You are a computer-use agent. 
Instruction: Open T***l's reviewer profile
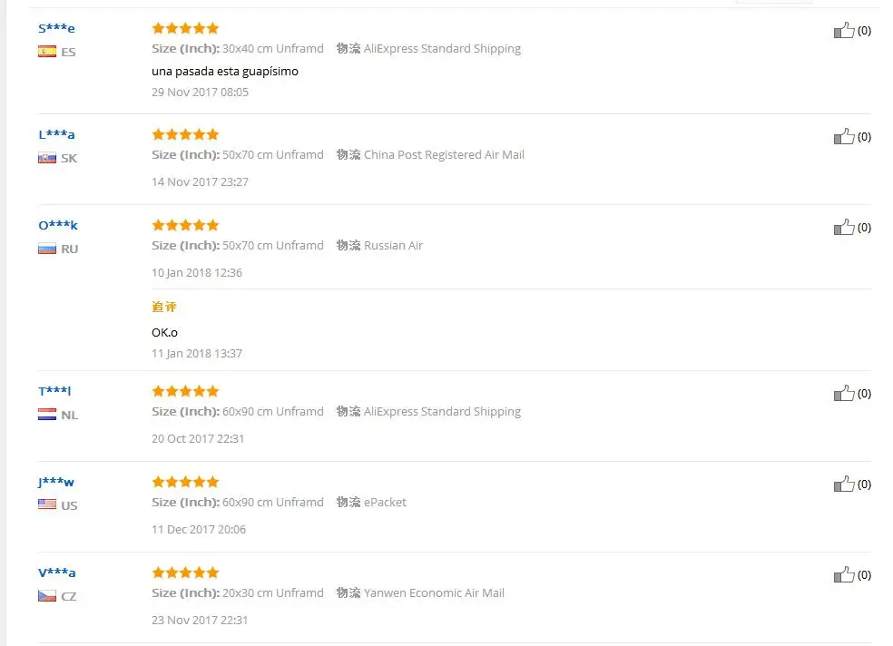[x=54, y=391]
